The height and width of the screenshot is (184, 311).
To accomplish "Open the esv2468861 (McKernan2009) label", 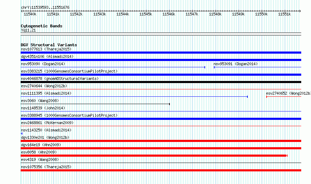I will tap(47, 123).
